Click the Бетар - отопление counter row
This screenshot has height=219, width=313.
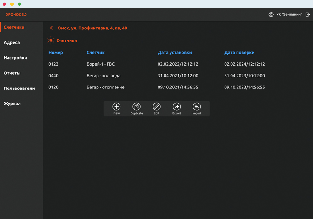(x=105, y=88)
